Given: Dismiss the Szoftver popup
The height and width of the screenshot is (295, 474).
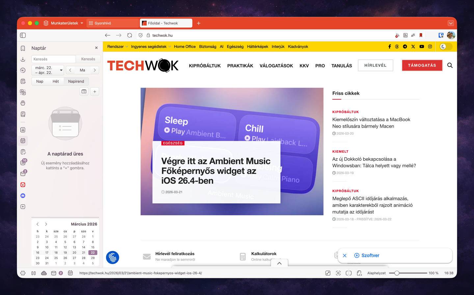Looking at the screenshot, I should pos(345,256).
